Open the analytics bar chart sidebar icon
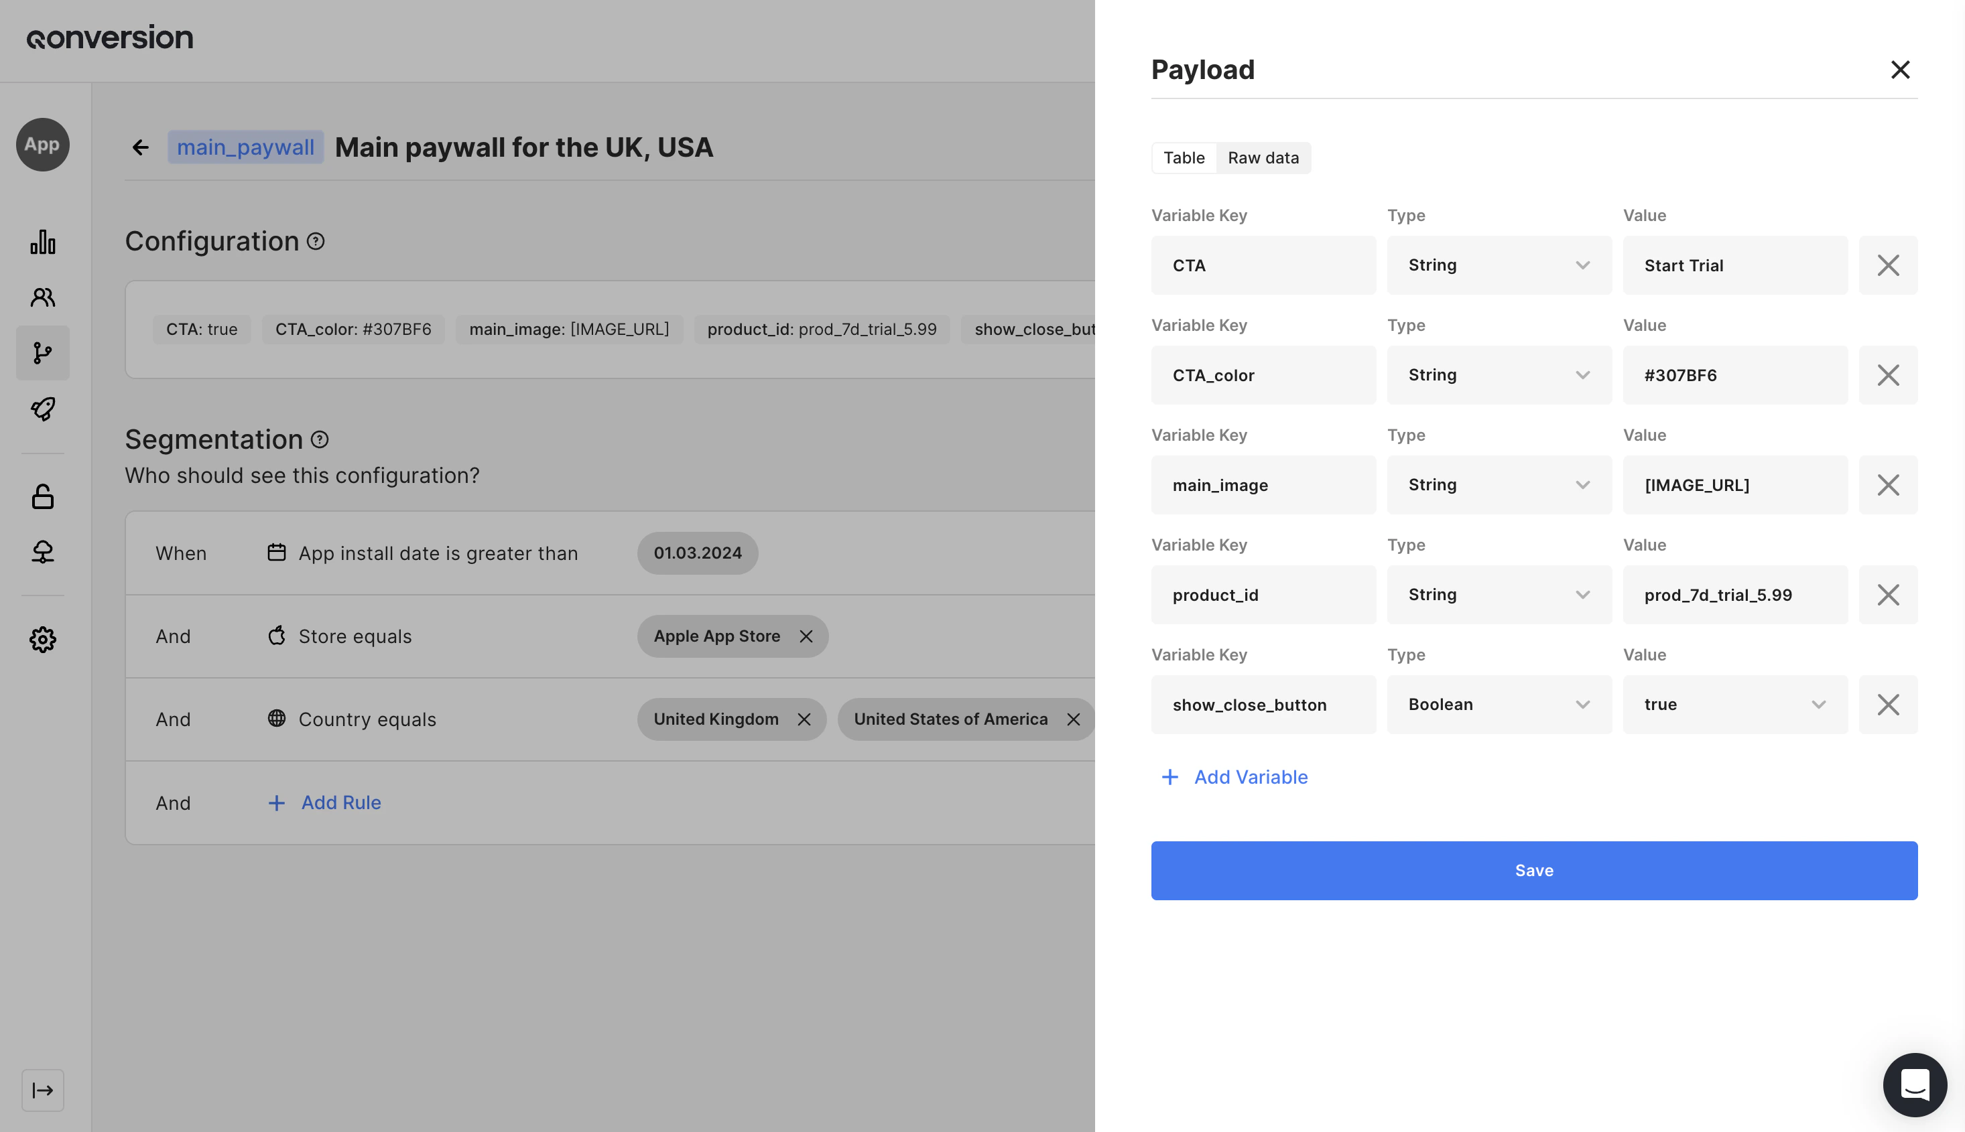Screen dimensions: 1965x1132 pyautogui.click(x=43, y=242)
